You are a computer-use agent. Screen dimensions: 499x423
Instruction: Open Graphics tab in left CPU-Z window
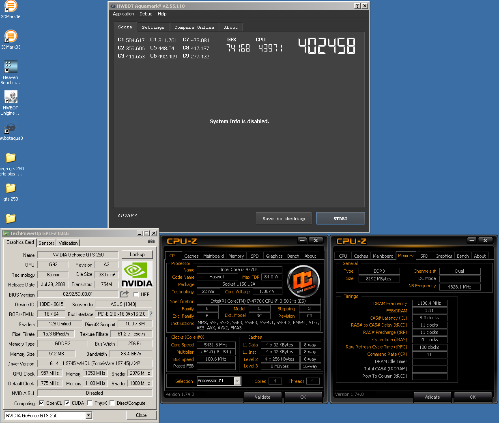click(x=274, y=256)
